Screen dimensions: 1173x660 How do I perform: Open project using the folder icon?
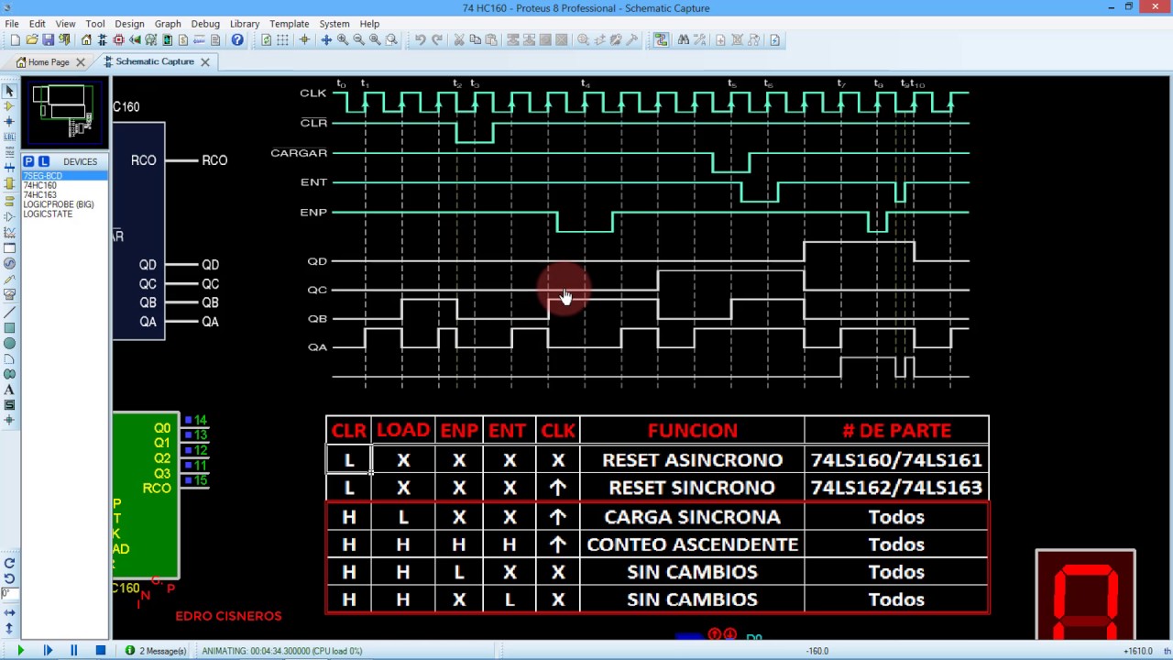[x=31, y=40]
